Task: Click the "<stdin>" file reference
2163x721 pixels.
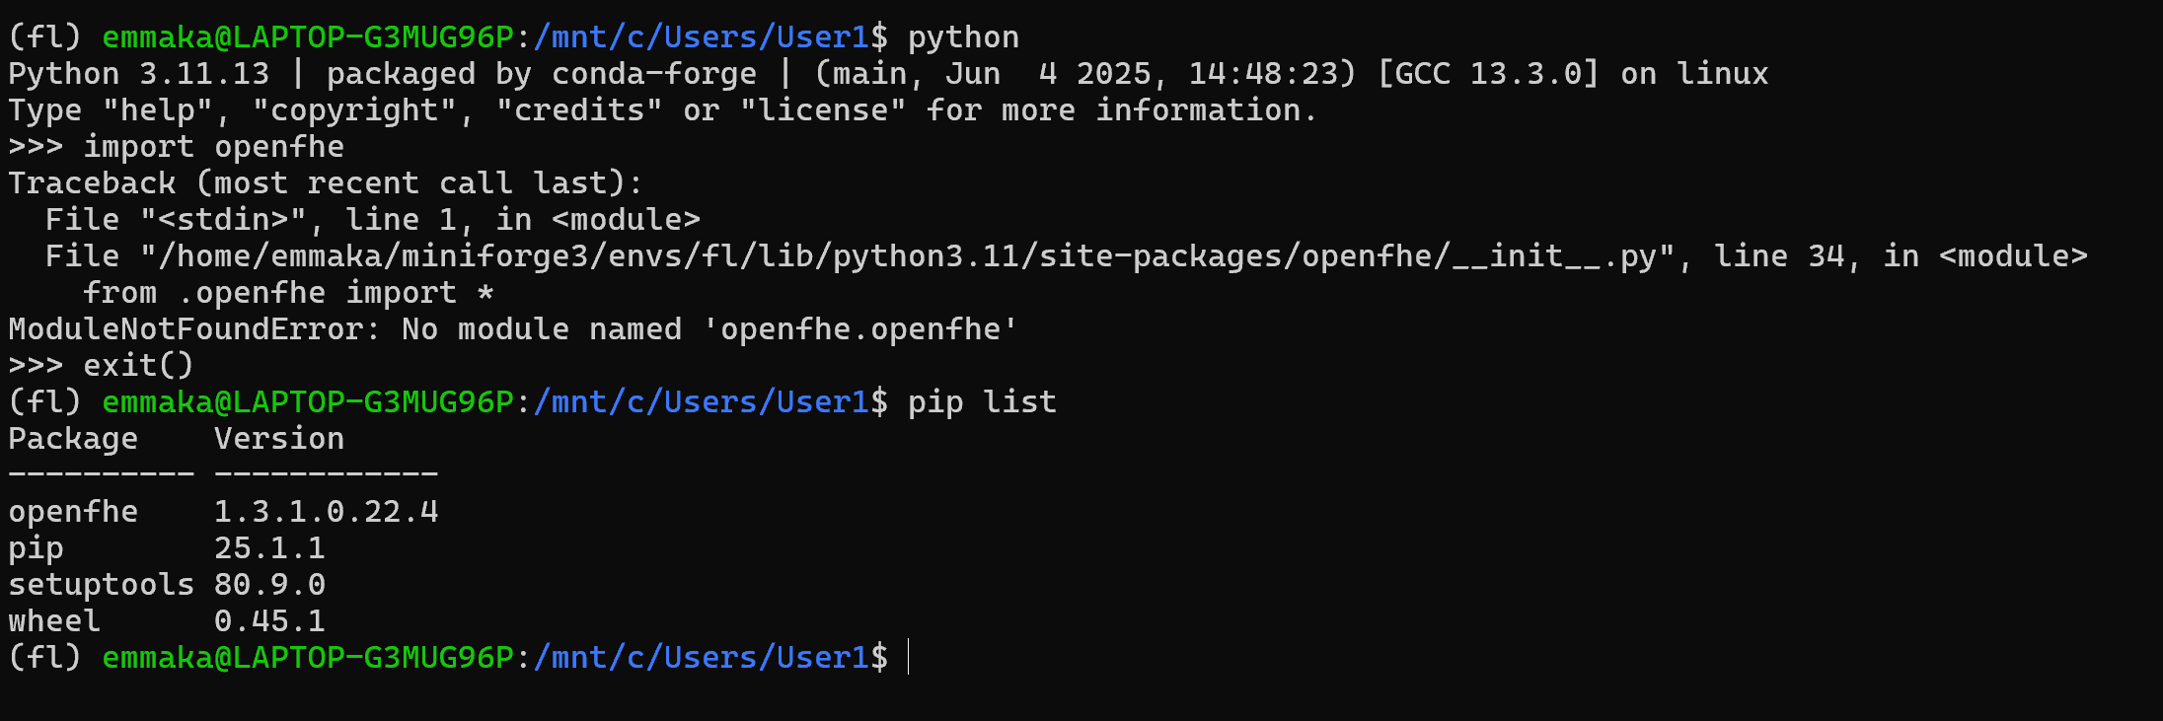Action: [x=222, y=220]
